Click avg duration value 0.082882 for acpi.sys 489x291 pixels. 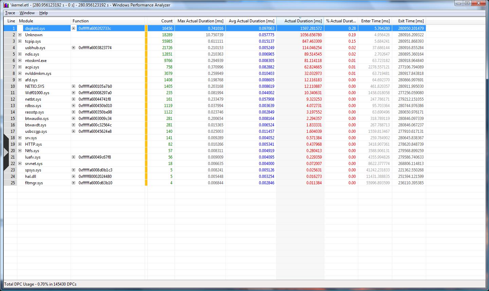pos(267,67)
